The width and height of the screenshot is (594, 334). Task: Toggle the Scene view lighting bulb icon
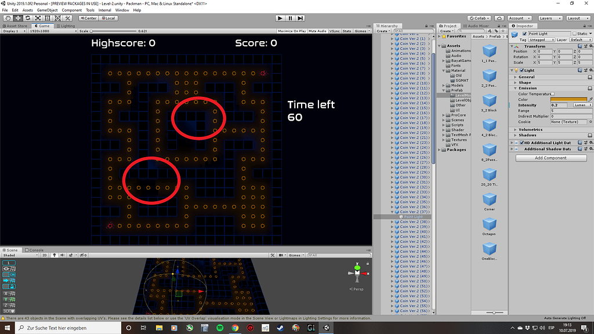pos(55,255)
